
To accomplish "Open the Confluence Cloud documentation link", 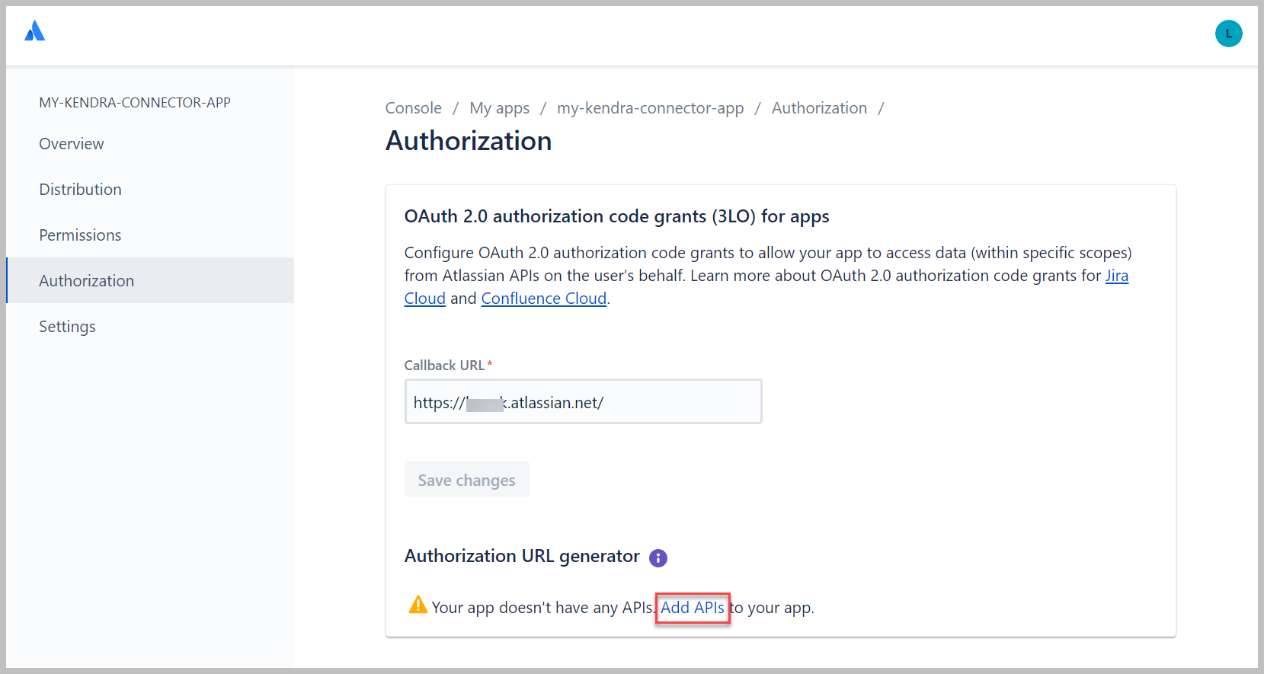I will pos(544,299).
